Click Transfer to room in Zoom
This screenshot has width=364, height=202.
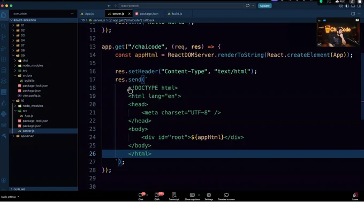click(x=226, y=196)
